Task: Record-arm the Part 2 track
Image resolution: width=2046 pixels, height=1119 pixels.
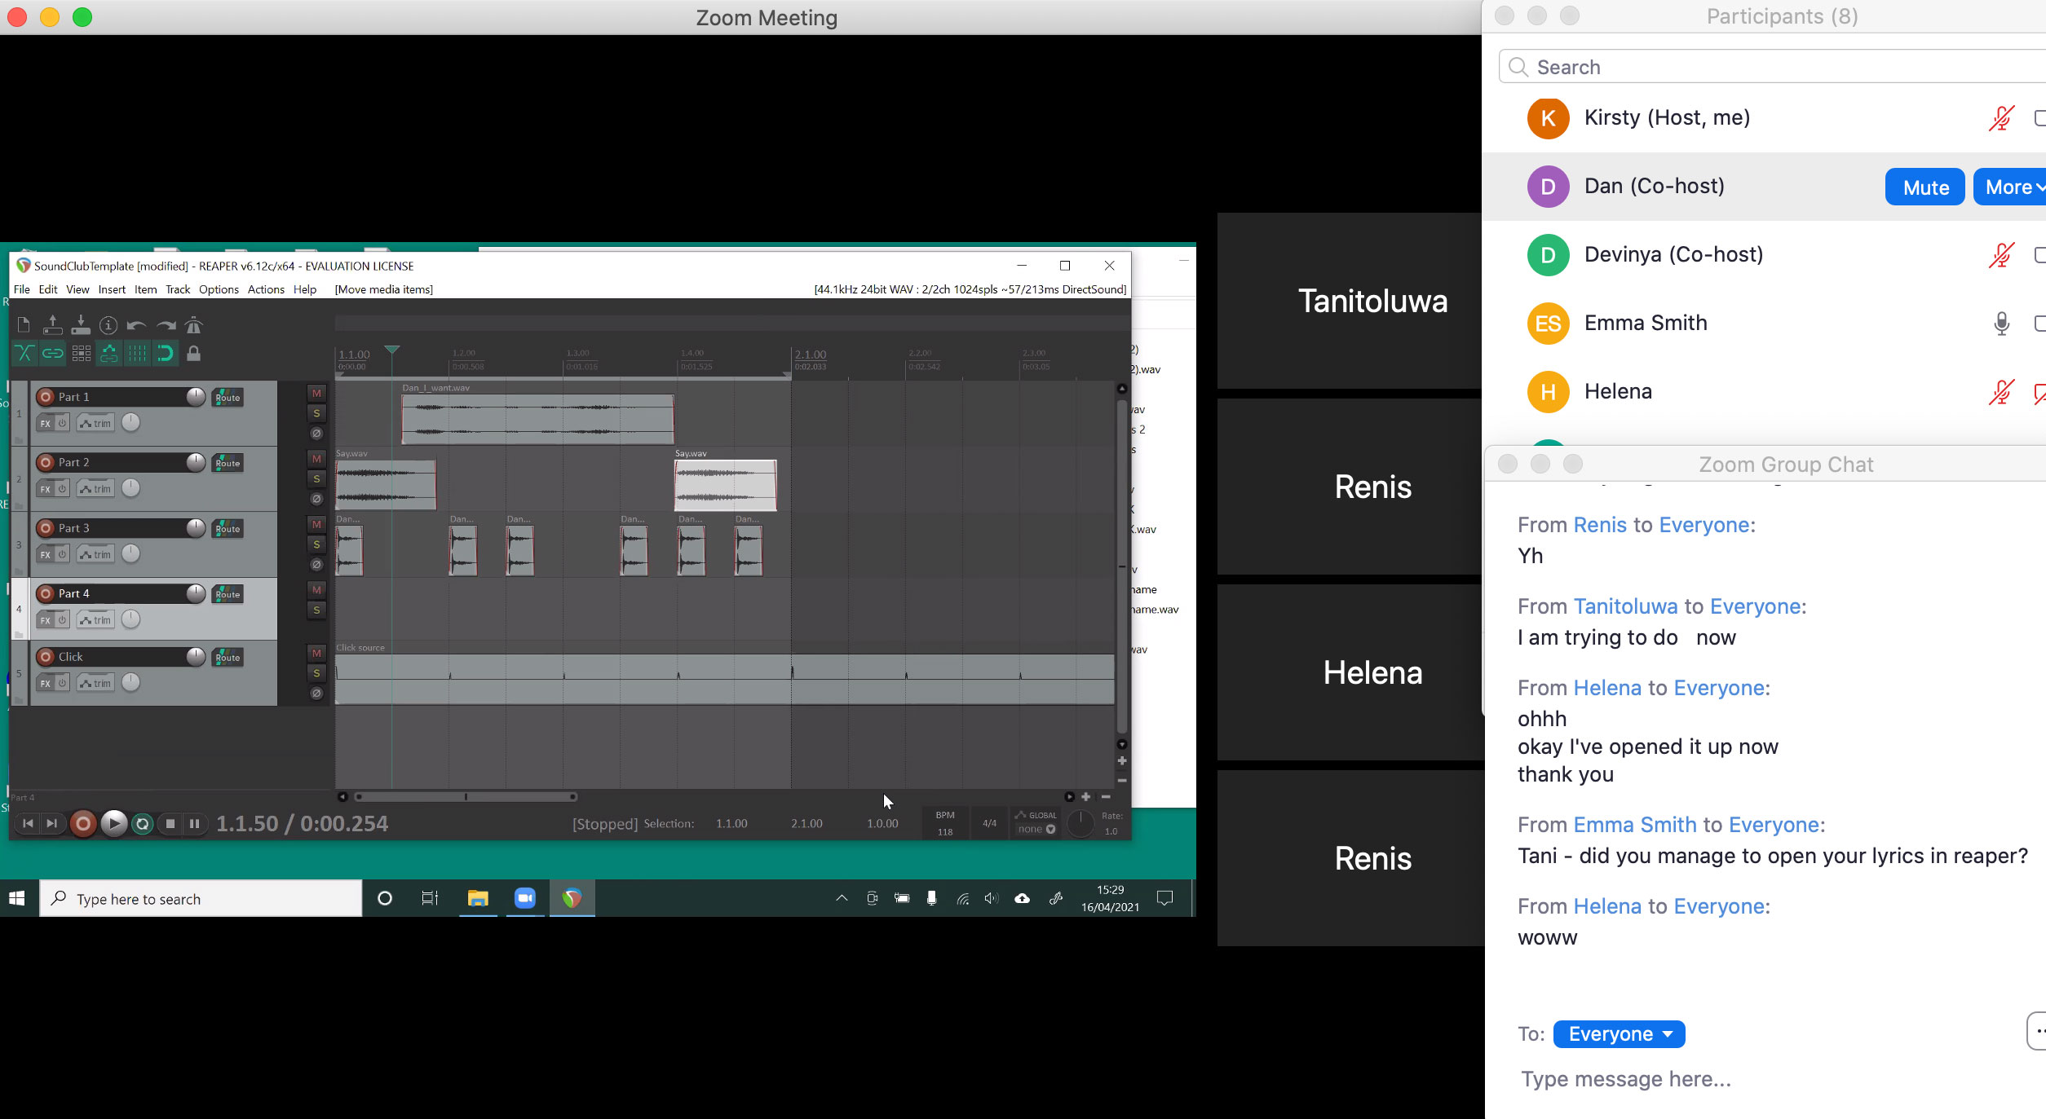Action: [x=46, y=462]
